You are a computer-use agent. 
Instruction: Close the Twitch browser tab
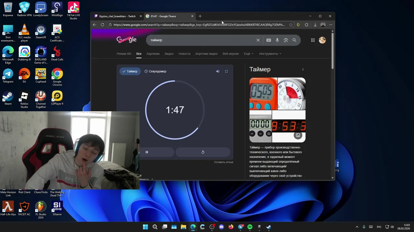click(x=141, y=16)
